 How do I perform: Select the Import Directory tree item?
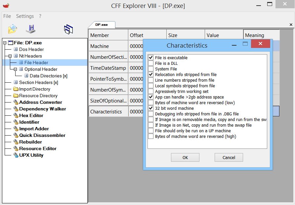coord(35,89)
